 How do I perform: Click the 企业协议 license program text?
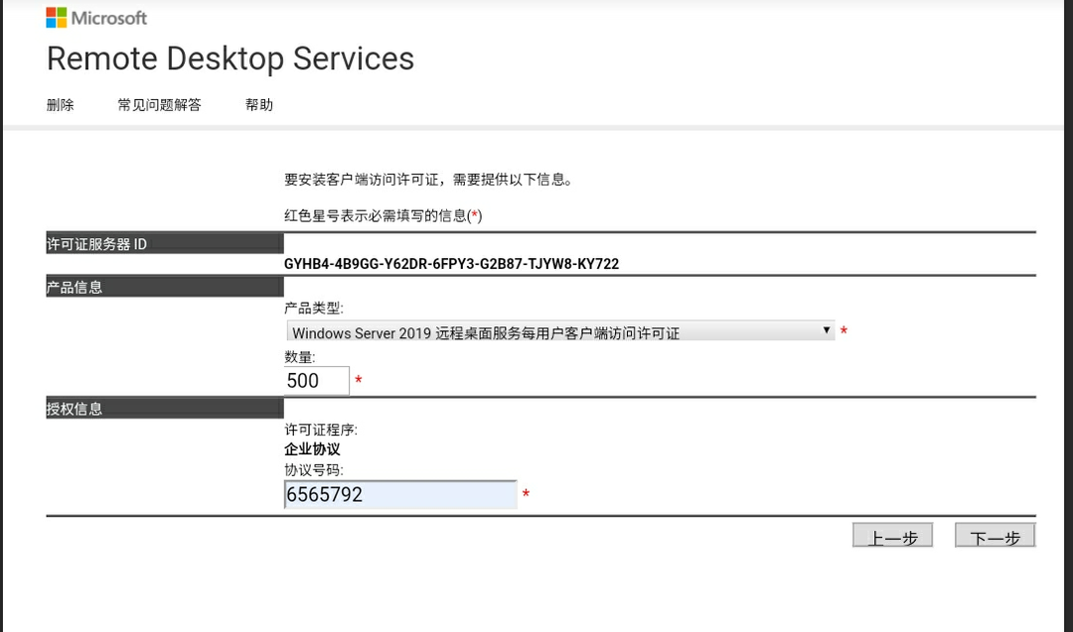[312, 448]
